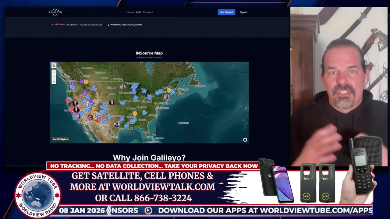This screenshot has width=390, height=219.
Task: Select the yellow marker near Memphis
Action: [x=135, y=113]
